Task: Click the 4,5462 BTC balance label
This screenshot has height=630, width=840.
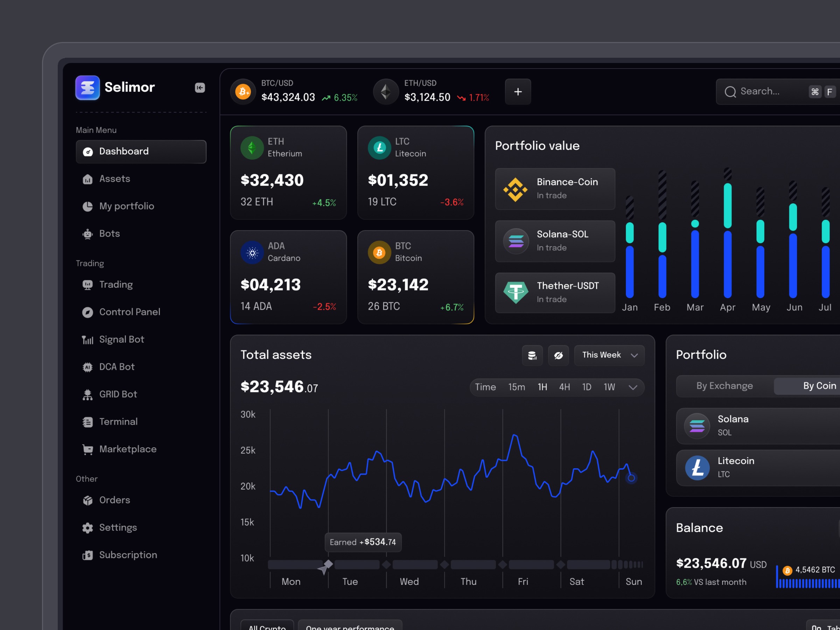Action: pos(815,570)
